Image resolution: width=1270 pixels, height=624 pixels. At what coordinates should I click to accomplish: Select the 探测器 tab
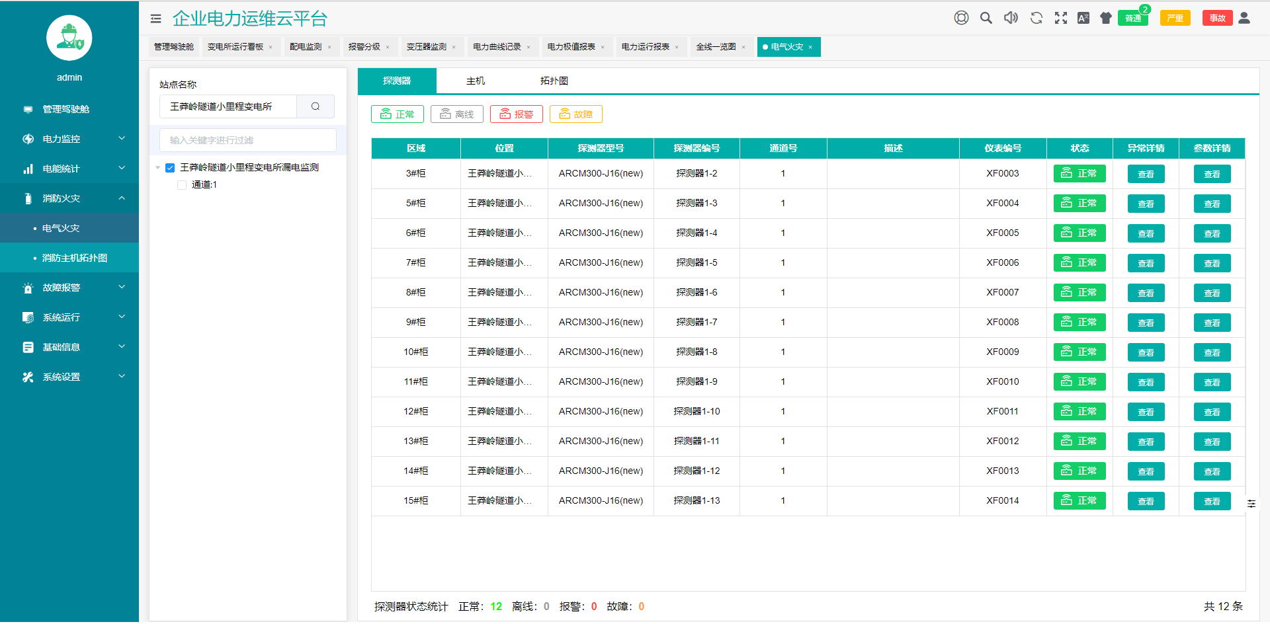pos(397,81)
